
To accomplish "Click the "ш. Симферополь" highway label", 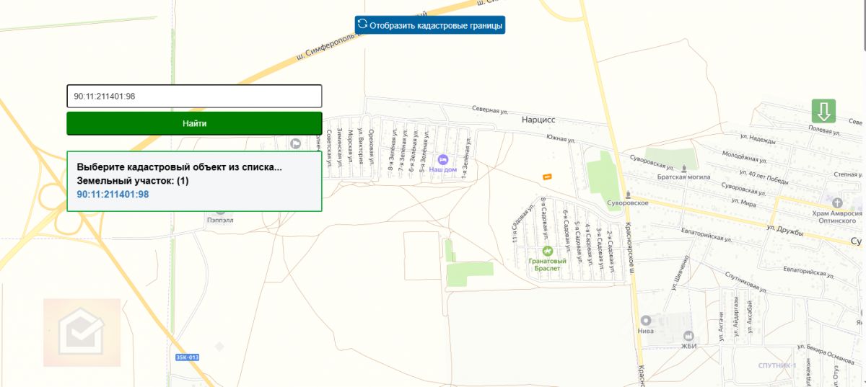I will 325,45.
